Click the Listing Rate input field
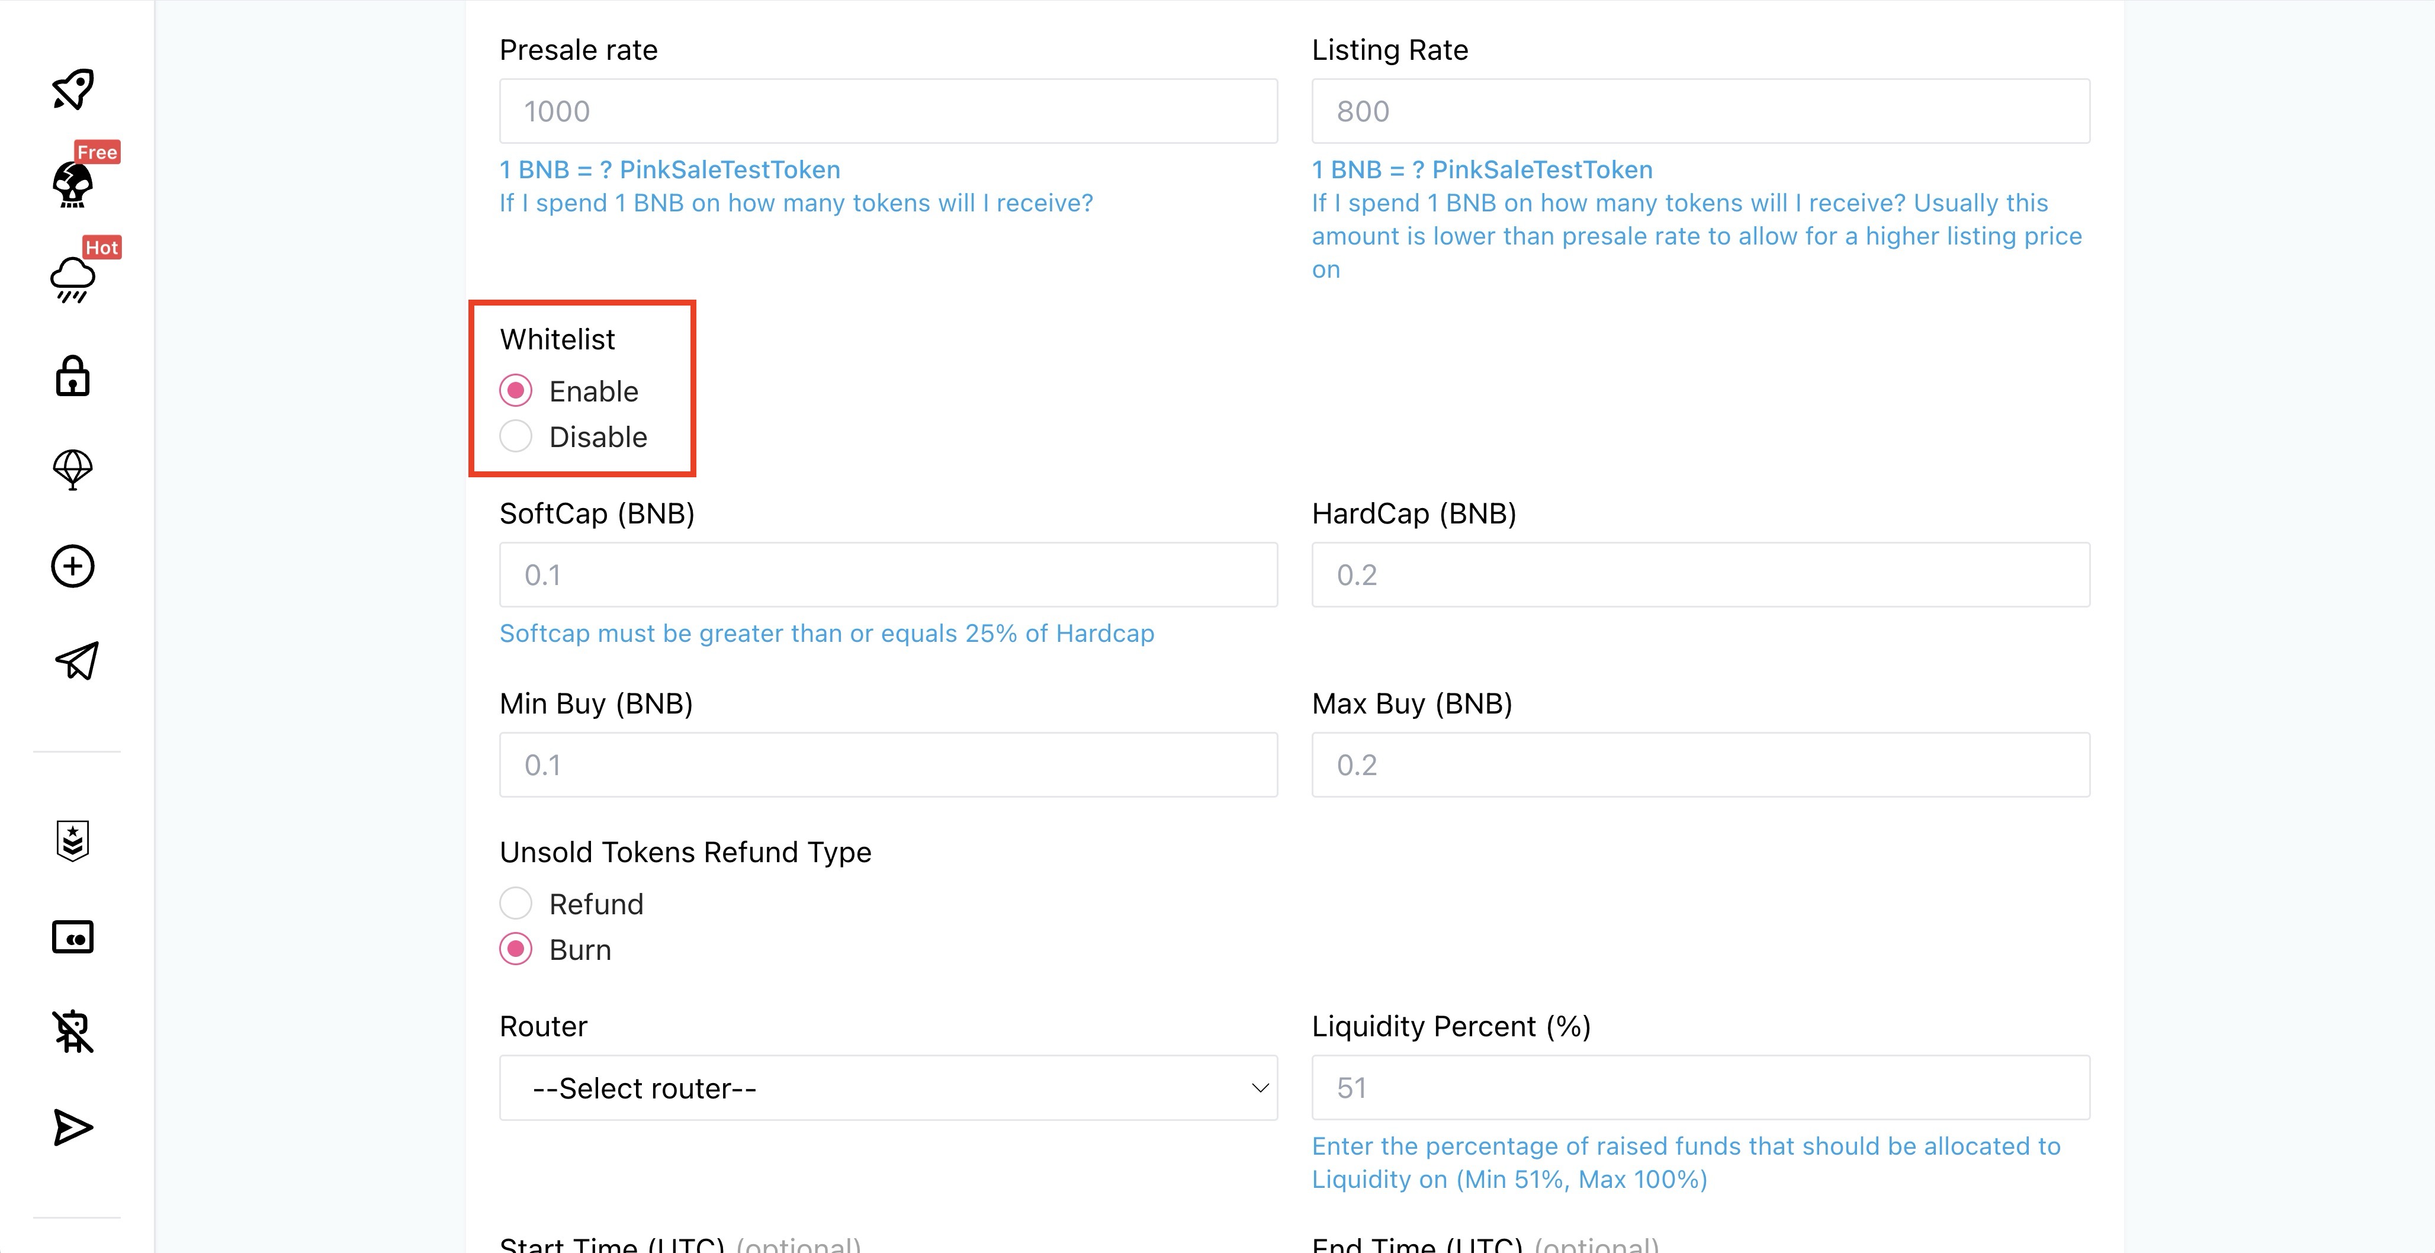Screen dimensions: 2435x1253 (x=1701, y=111)
